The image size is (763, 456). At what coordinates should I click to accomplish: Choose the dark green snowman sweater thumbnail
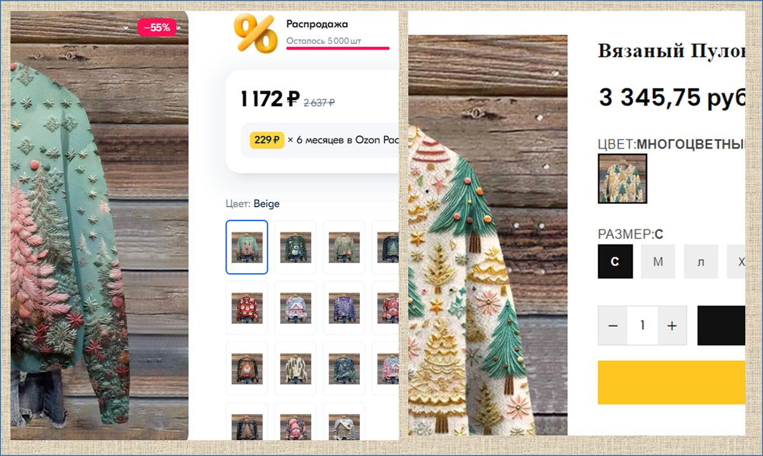[x=295, y=247]
